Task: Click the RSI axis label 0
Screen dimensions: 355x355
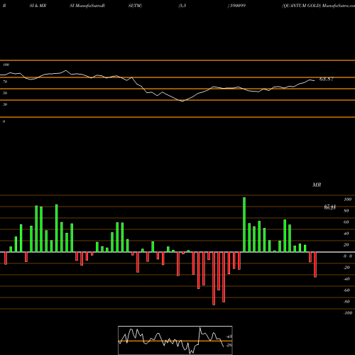Action: pyautogui.click(x=4, y=121)
